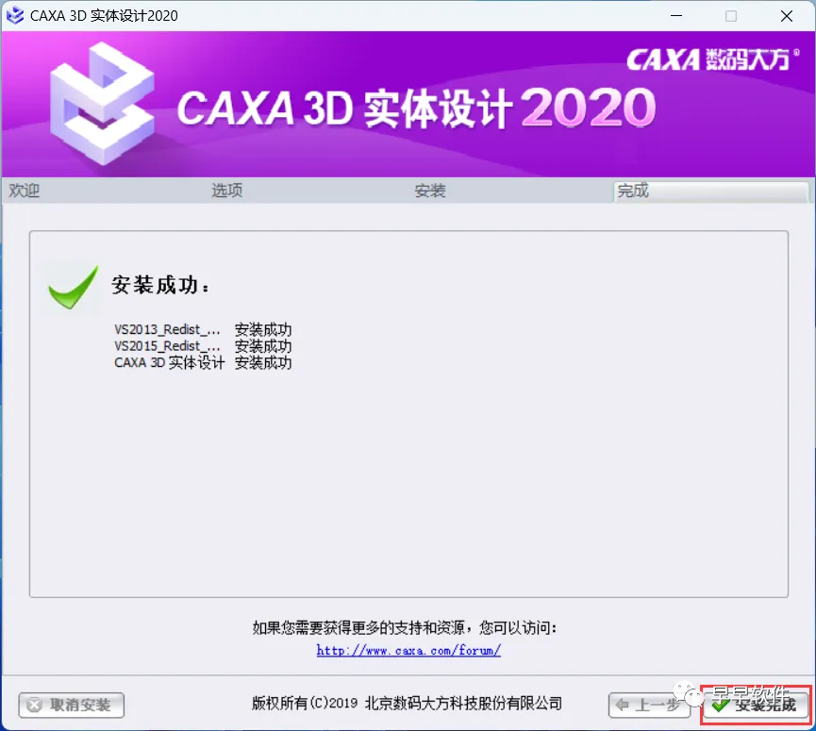Image resolution: width=816 pixels, height=731 pixels.
Task: Click the WeChat watermark icon near bottom right
Action: (687, 693)
